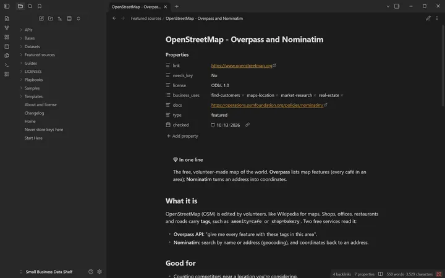The width and height of the screenshot is (445, 278).
Task: Click 7 properties in status bar
Action: (x=365, y=274)
